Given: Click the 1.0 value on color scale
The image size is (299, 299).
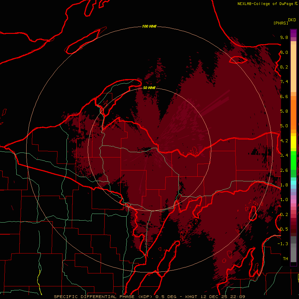Looking at the screenshot, I should [284, 199].
